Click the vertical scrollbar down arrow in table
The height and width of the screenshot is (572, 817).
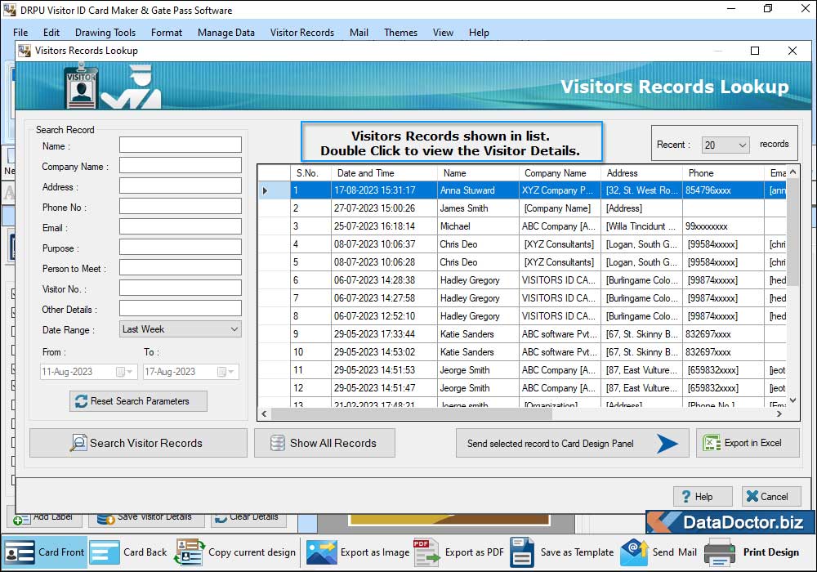(793, 400)
